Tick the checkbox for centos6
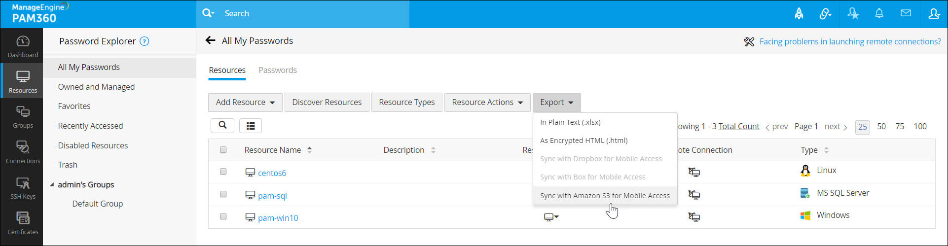948x246 pixels. pos(223,172)
